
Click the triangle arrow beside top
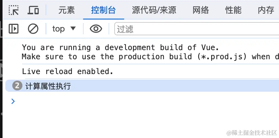pos(73,29)
